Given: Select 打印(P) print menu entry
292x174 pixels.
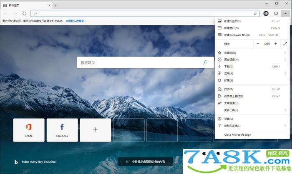Looking at the screenshot, I should tap(252, 89).
